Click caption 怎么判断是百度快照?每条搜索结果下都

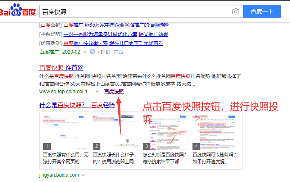click(164, 158)
